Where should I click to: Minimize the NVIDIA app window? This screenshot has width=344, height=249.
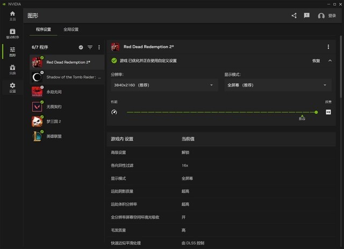point(328,4)
